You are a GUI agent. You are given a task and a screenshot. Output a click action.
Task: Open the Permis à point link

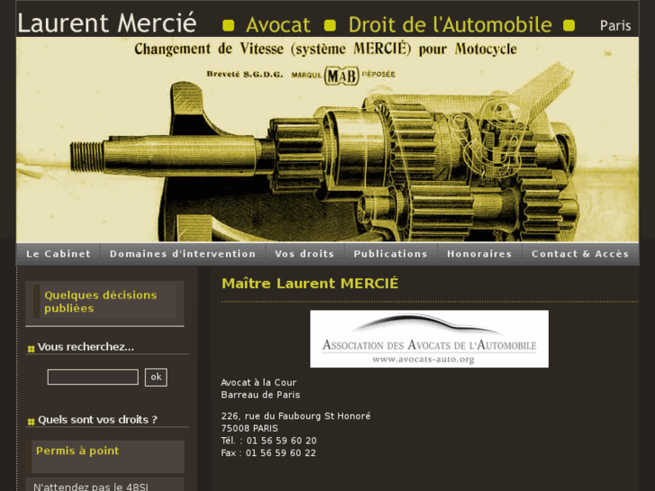(x=77, y=450)
